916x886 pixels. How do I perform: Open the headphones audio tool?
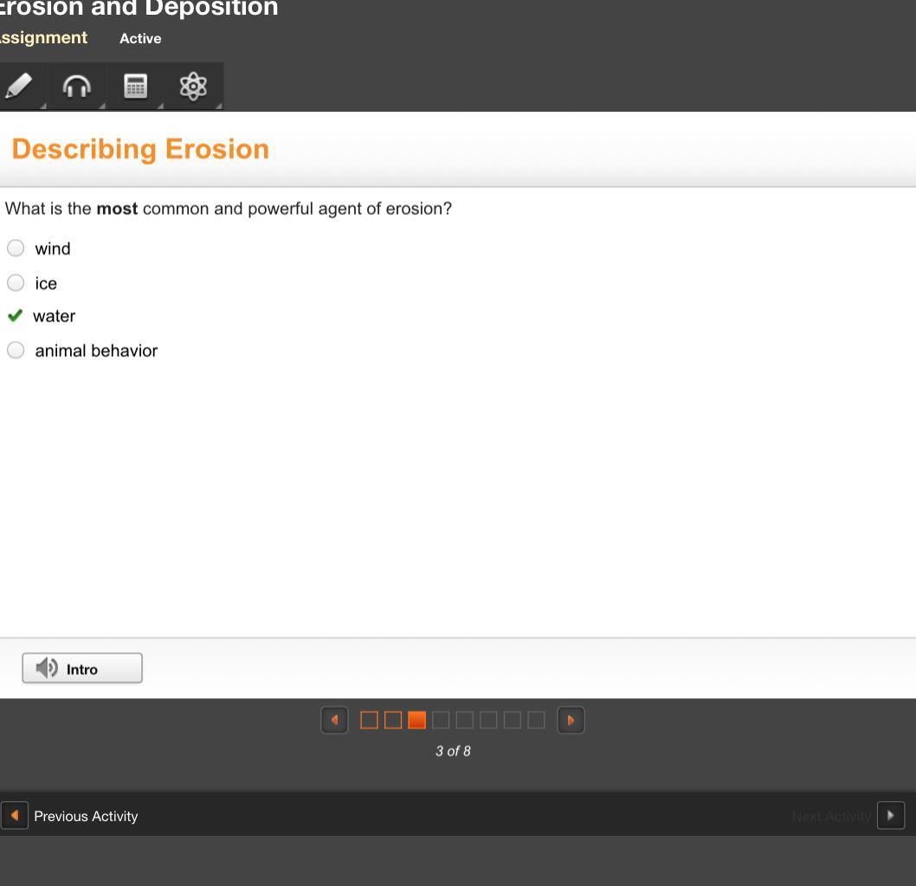(77, 86)
